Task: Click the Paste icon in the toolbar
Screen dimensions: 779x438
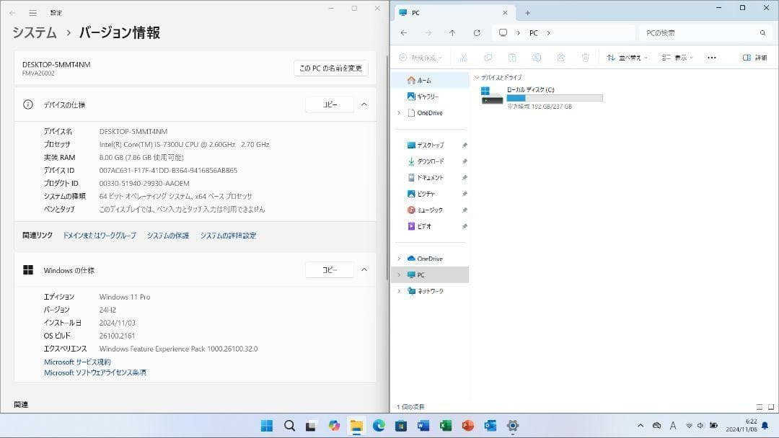Action: click(512, 58)
